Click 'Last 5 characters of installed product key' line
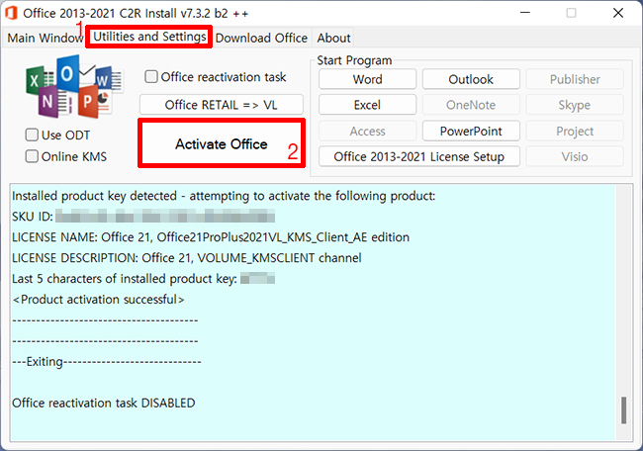The height and width of the screenshot is (451, 643). click(143, 279)
